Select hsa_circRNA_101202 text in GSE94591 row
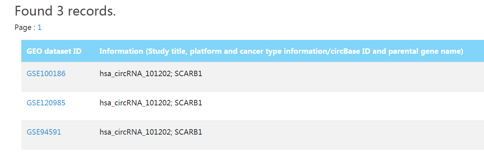This screenshot has height=166, width=484. [135, 132]
